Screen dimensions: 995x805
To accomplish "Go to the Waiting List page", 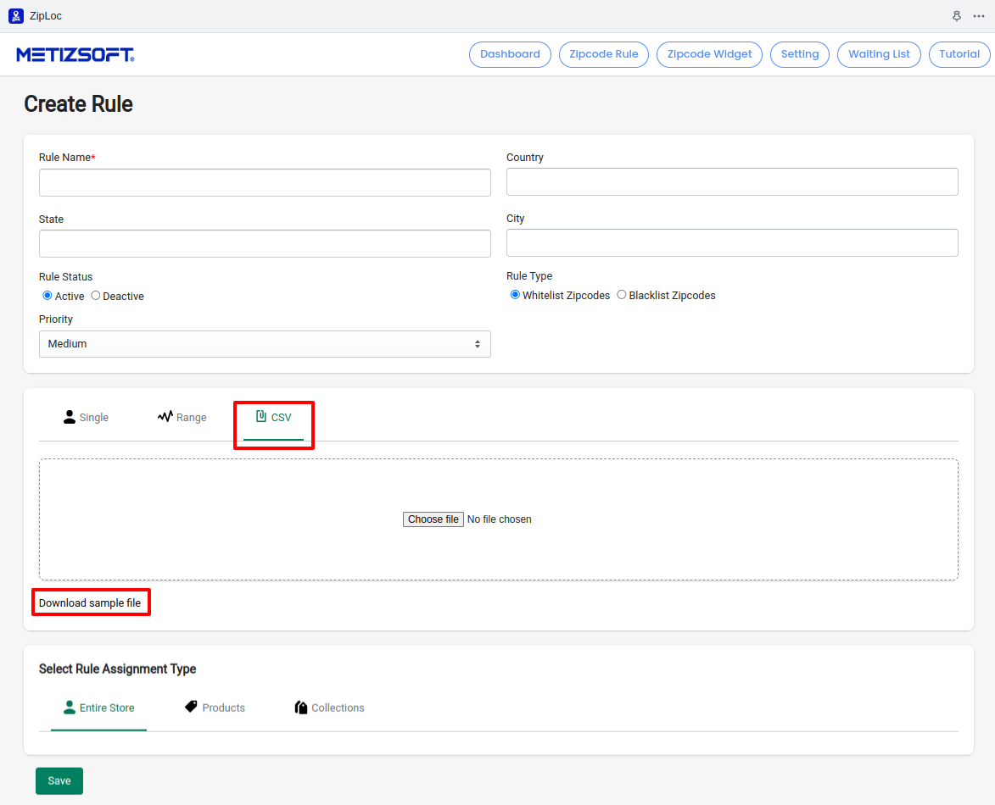I will coord(879,54).
